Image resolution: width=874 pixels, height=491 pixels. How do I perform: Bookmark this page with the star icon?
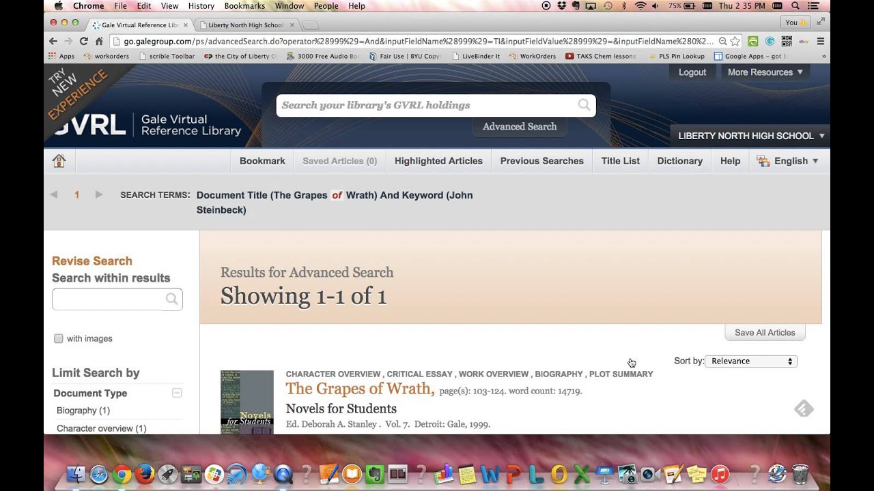point(735,41)
